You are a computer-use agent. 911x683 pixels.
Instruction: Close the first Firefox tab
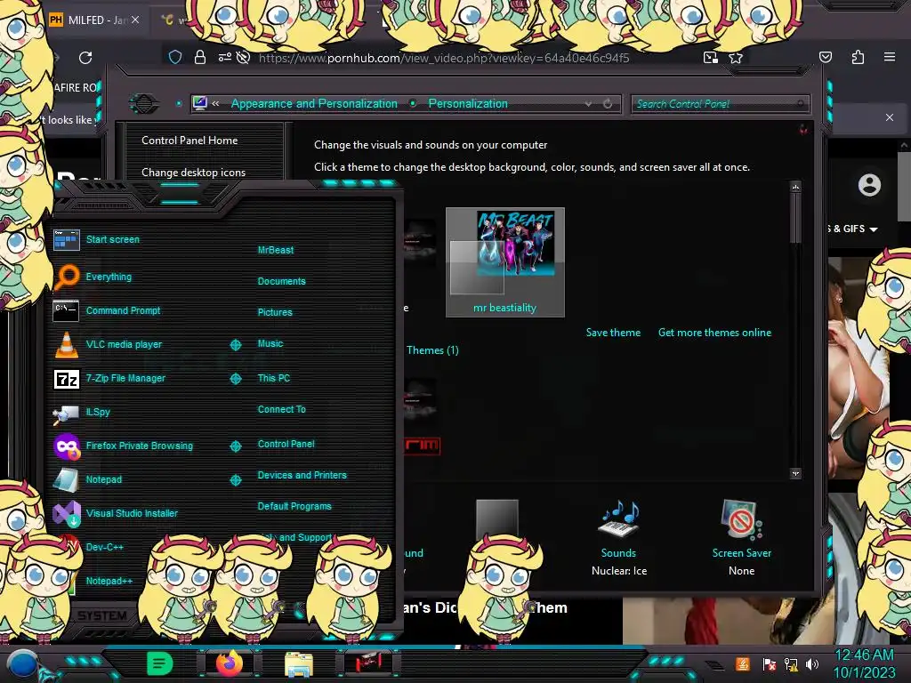pos(135,20)
